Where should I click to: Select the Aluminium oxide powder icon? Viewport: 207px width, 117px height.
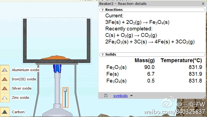(5, 70)
